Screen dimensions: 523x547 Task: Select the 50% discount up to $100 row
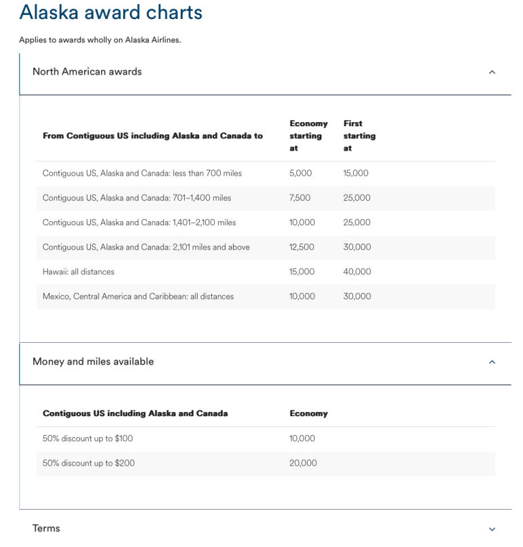coord(88,438)
